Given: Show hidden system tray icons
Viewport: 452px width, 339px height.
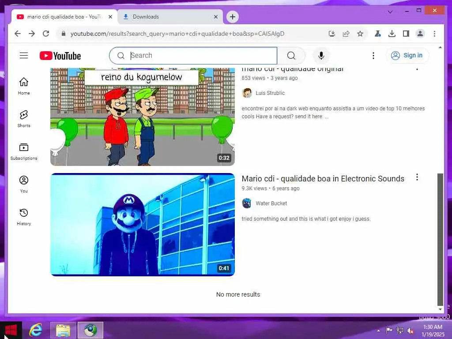Looking at the screenshot, I should [378, 331].
